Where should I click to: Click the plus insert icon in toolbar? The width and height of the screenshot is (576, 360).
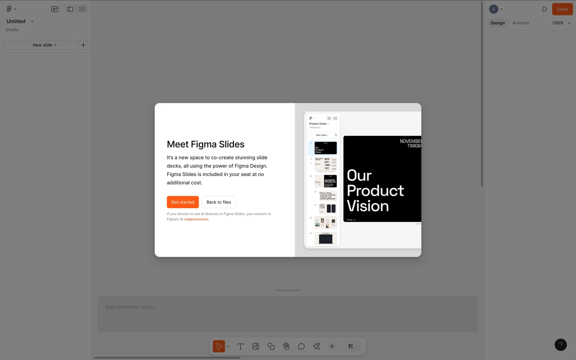point(332,346)
